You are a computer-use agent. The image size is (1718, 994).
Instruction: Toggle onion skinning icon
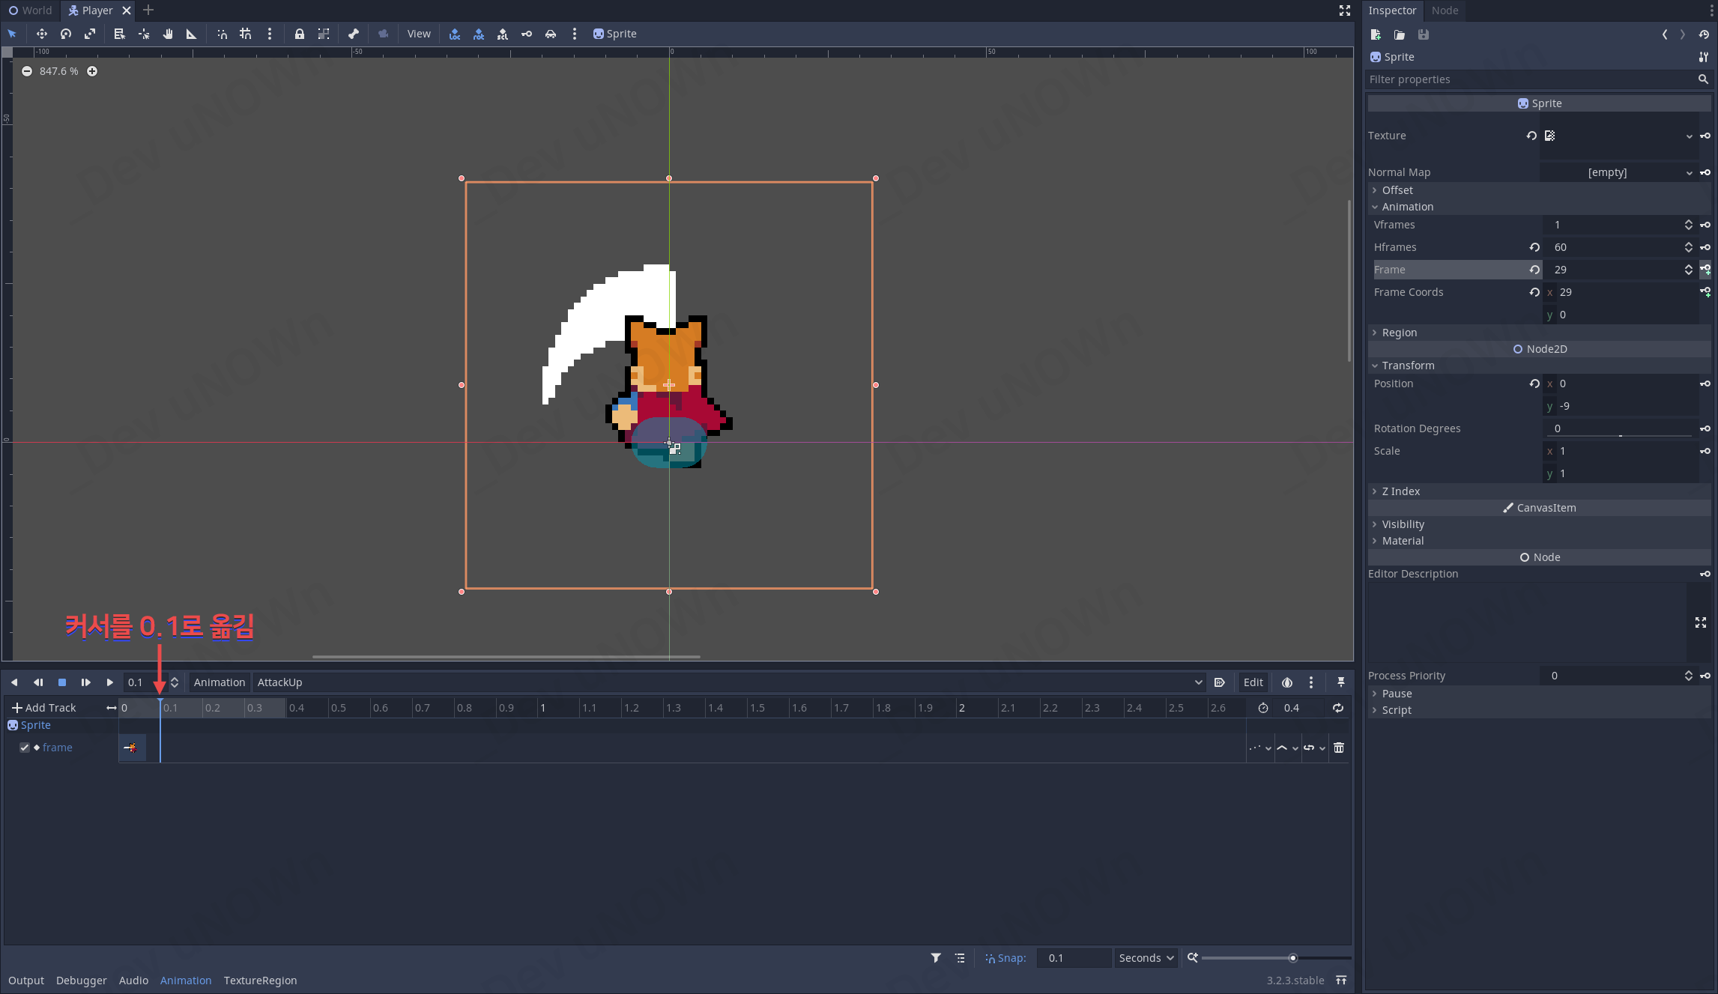[1287, 682]
